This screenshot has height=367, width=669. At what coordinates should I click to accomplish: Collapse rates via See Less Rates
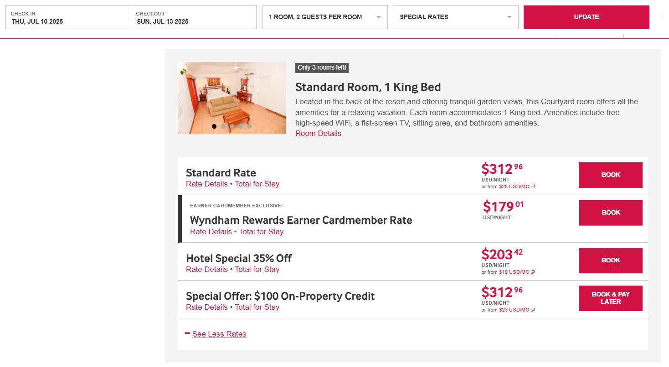pos(219,333)
